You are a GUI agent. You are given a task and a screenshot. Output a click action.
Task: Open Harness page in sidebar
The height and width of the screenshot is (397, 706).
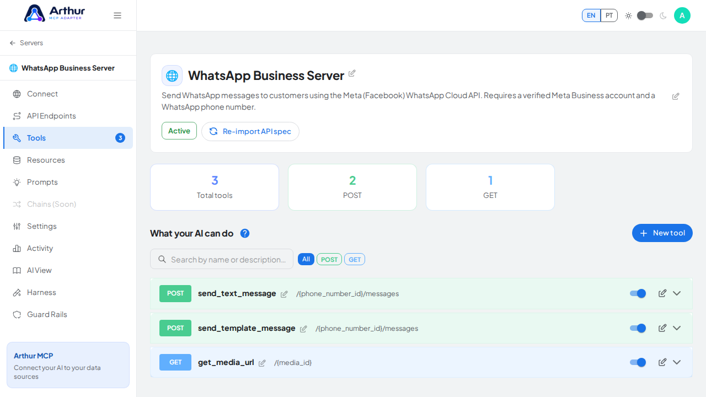68,292
